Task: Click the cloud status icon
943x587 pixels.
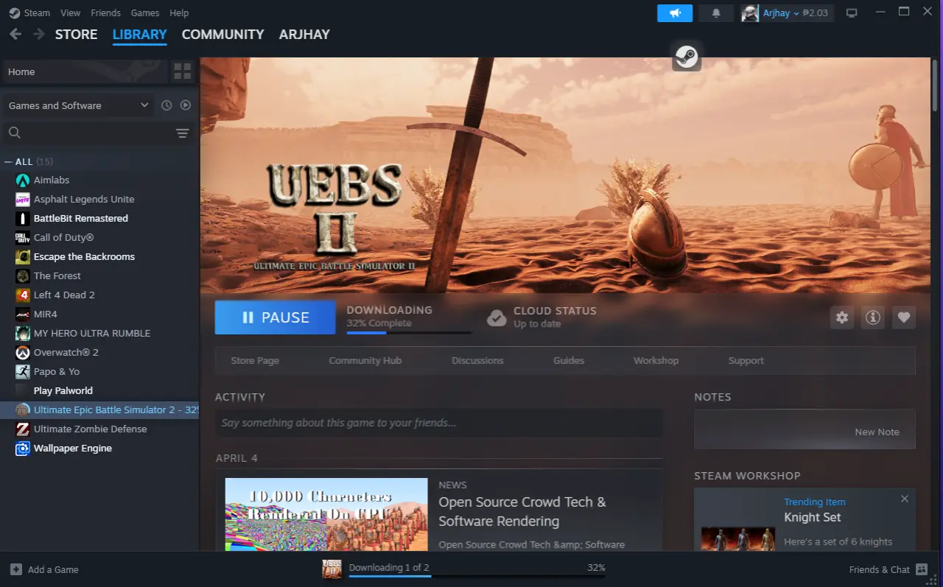Action: tap(497, 317)
